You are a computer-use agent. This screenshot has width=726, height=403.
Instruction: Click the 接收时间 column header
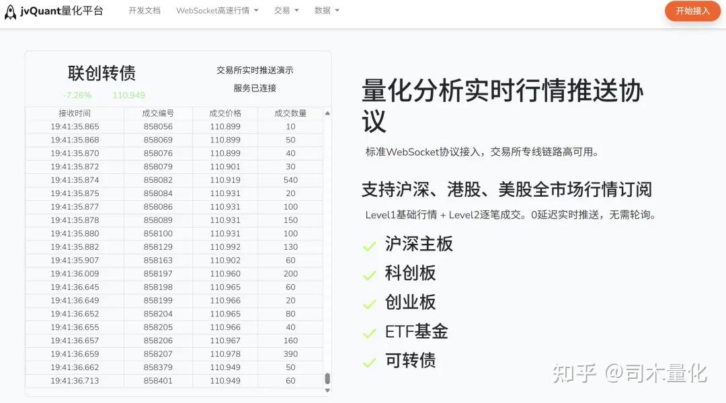(75, 113)
